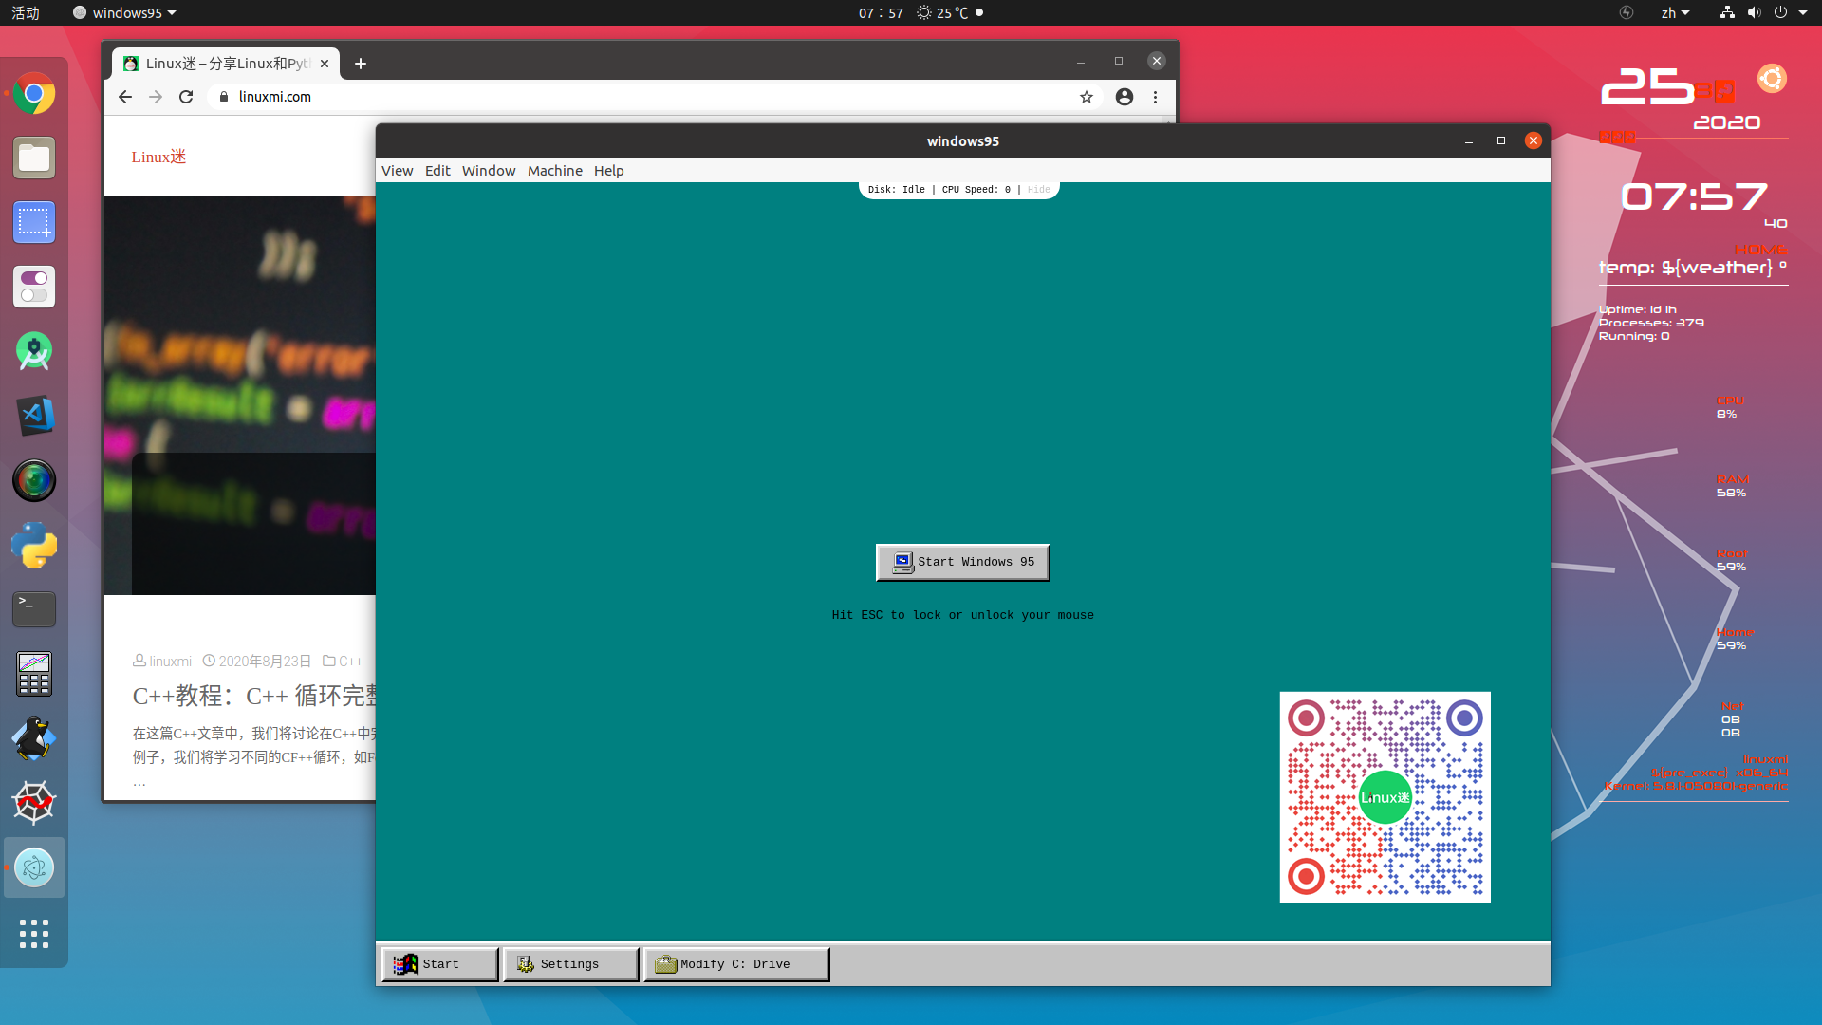
Task: Focus the windows95 Electron dock icon
Action: point(34,867)
